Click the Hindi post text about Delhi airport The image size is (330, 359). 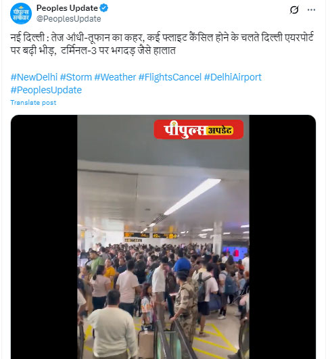point(162,44)
